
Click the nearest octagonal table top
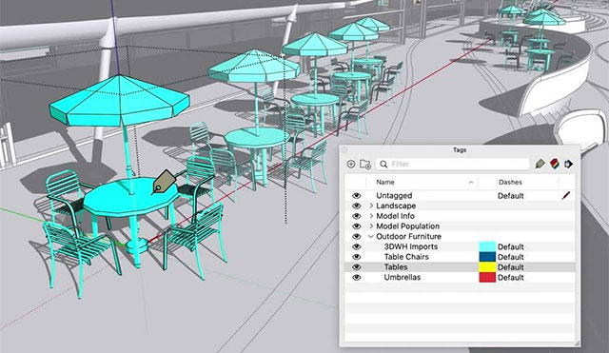pyautogui.click(x=130, y=197)
